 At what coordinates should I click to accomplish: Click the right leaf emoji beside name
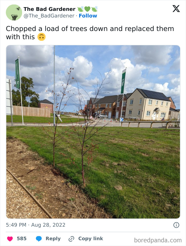pyautogui.click(x=94, y=9)
